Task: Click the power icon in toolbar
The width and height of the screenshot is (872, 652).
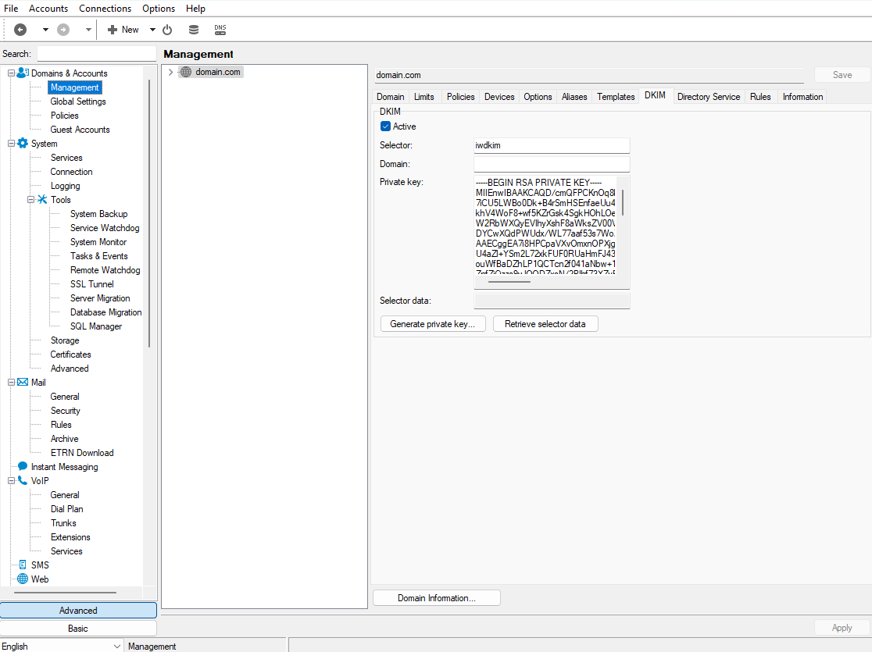Action: 167,30
